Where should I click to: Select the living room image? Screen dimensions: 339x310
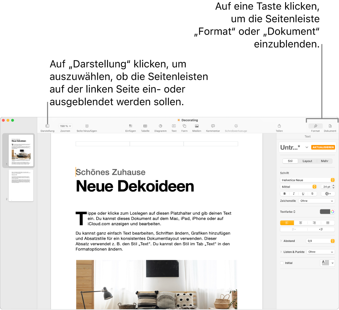[x=157, y=285]
